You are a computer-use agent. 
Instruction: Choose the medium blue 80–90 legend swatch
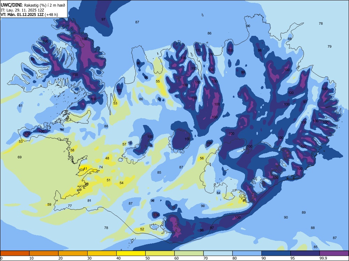point(247,253)
